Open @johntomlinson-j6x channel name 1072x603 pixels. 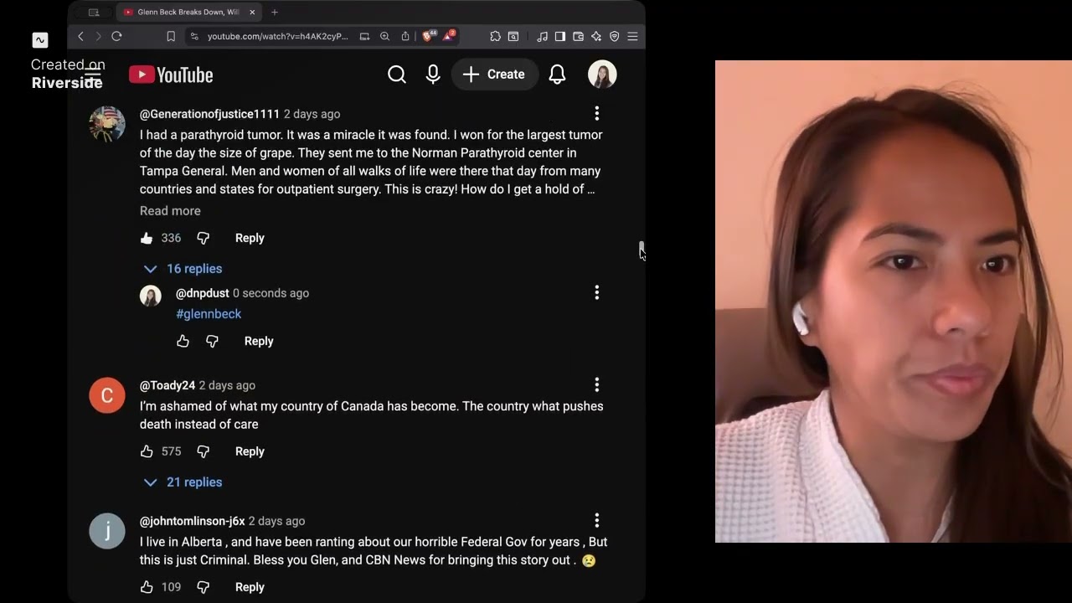(192, 521)
